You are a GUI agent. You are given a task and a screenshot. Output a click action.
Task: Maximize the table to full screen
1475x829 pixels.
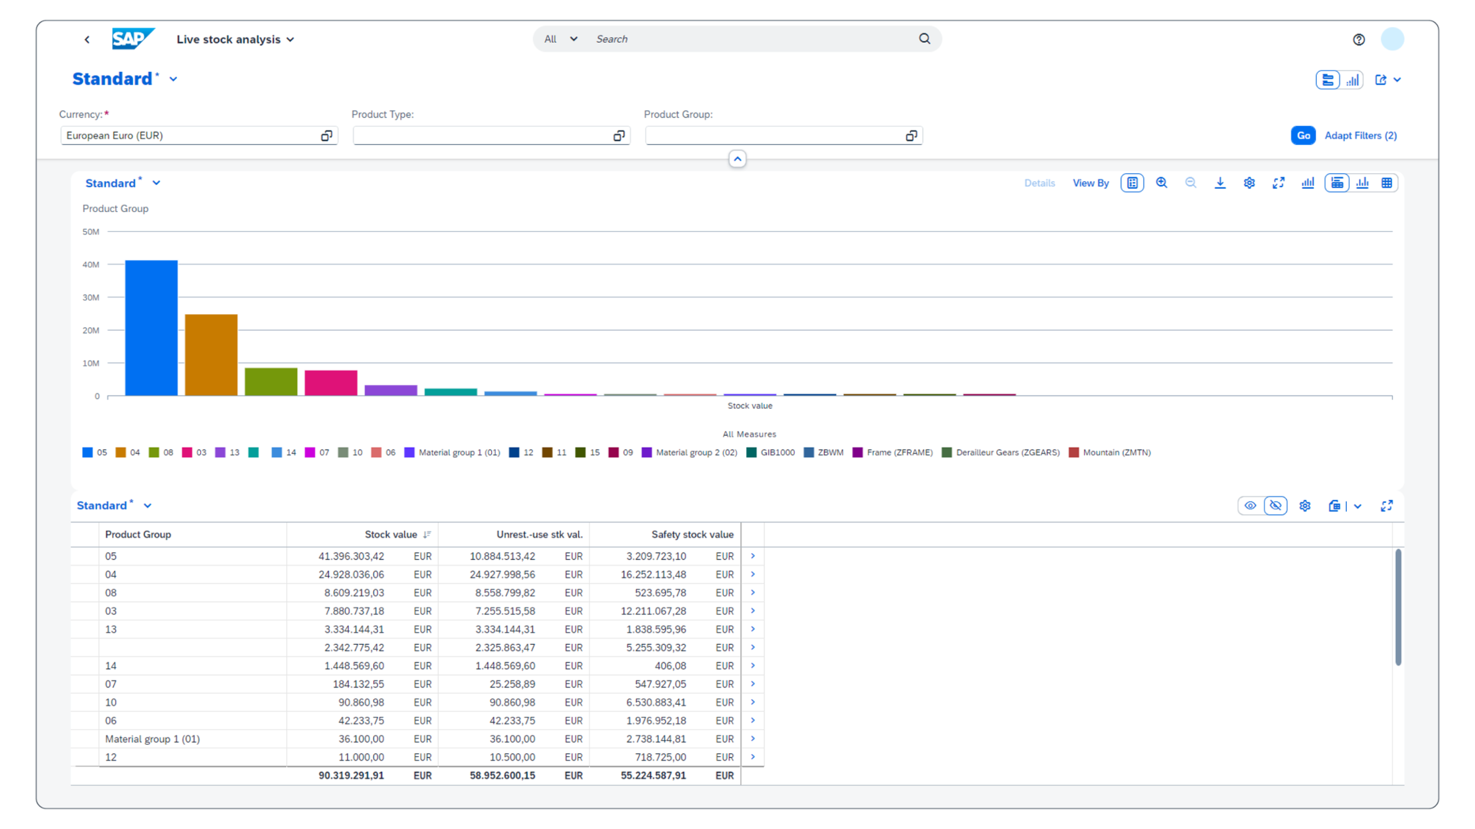tap(1387, 506)
